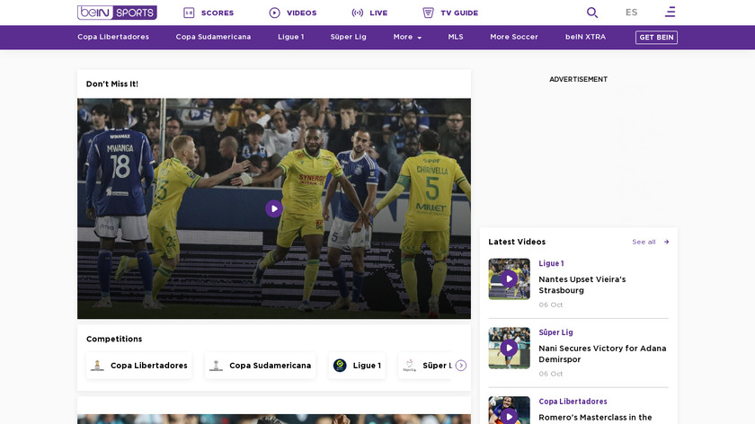
Task: Open LIVE in the top menu
Action: 378,13
